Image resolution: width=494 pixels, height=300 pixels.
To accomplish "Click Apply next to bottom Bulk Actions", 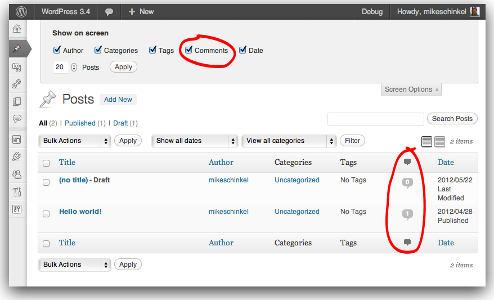I will pos(128,265).
